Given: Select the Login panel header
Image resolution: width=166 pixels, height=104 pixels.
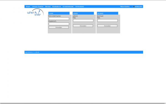Looking at the screenshot, I should point(59,13).
